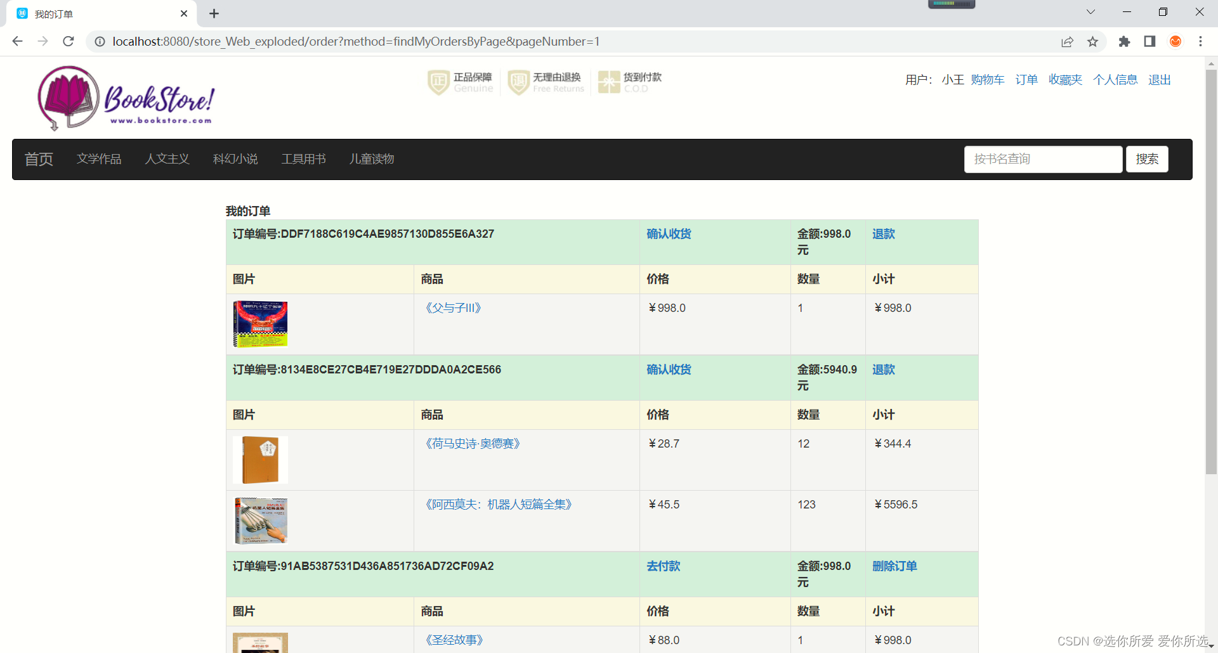Open the 购物车 link
This screenshot has height=653, width=1218.
(x=988, y=80)
